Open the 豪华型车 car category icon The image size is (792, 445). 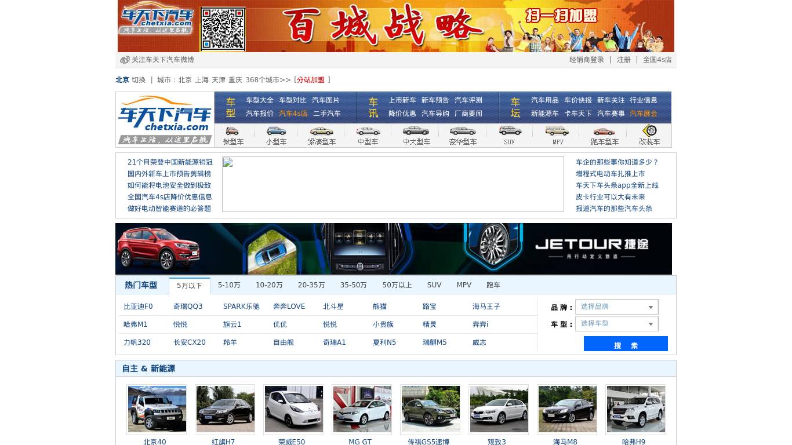[463, 131]
